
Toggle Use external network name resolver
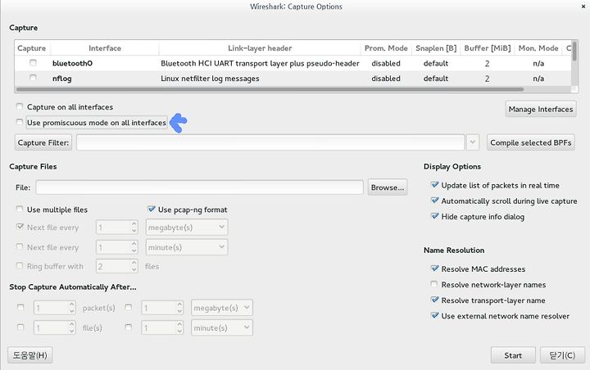point(434,315)
